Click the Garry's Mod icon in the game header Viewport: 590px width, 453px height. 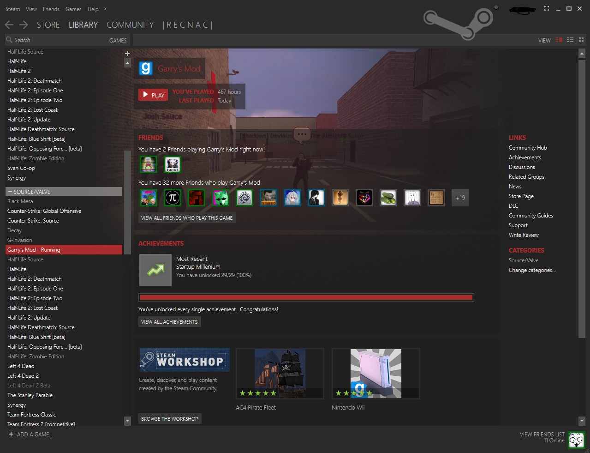pos(144,68)
